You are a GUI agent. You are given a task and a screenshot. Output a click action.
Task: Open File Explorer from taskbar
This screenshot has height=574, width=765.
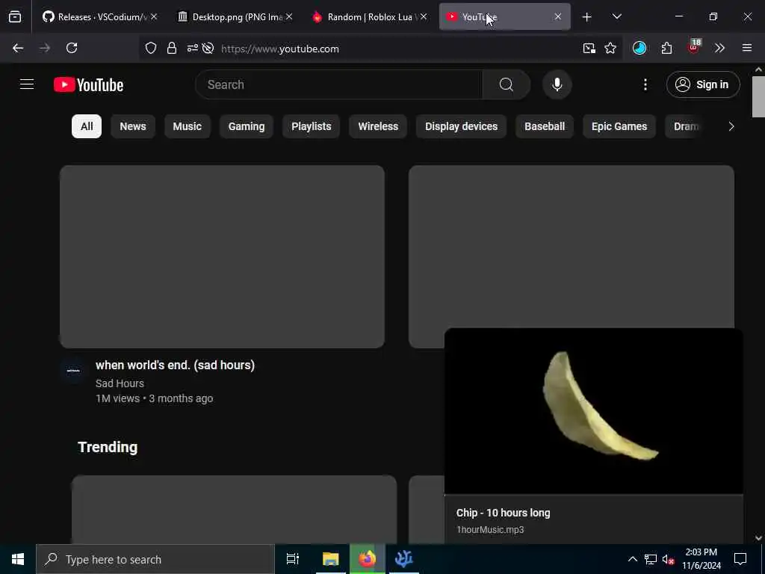330,559
